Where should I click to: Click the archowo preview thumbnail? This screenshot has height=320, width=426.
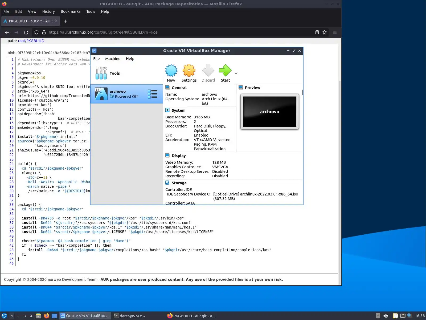pos(269,111)
